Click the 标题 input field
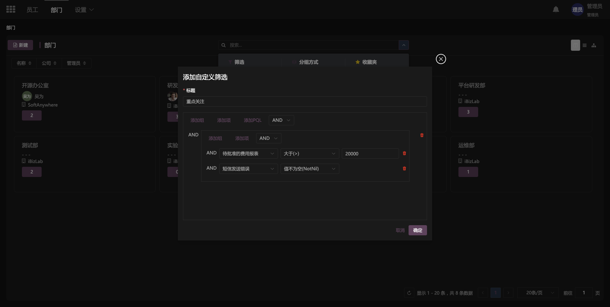 pos(304,101)
